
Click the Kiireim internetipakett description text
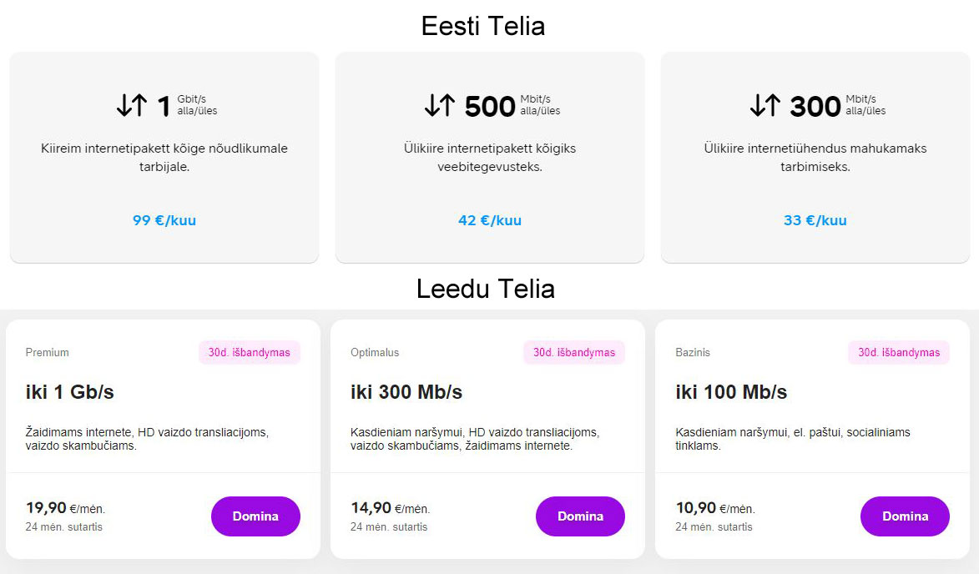pos(164,157)
